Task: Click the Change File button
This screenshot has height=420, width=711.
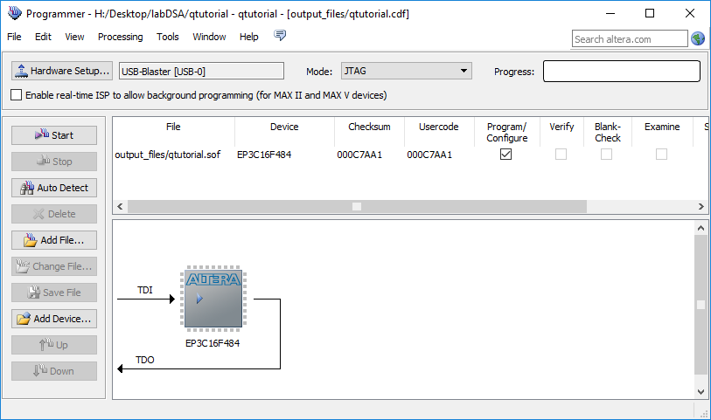Action: tap(54, 266)
